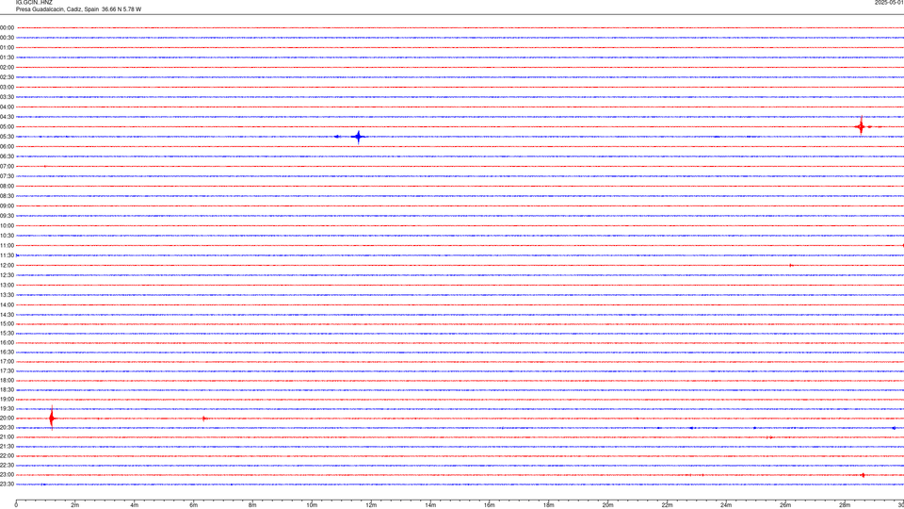
Task: Click small blue blip left of 05:30 spike
Action: [337, 137]
